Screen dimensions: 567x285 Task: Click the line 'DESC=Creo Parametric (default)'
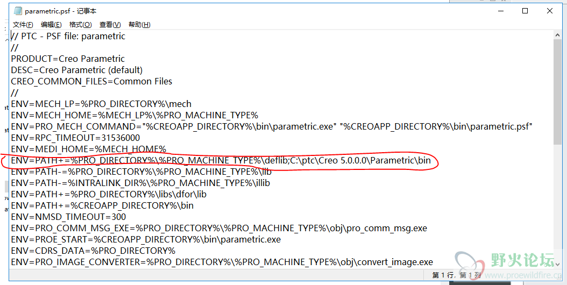77,70
